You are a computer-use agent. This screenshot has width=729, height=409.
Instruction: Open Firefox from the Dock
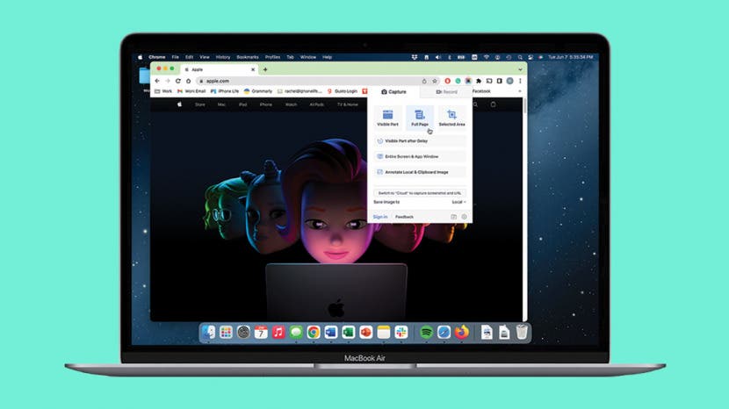coord(462,332)
